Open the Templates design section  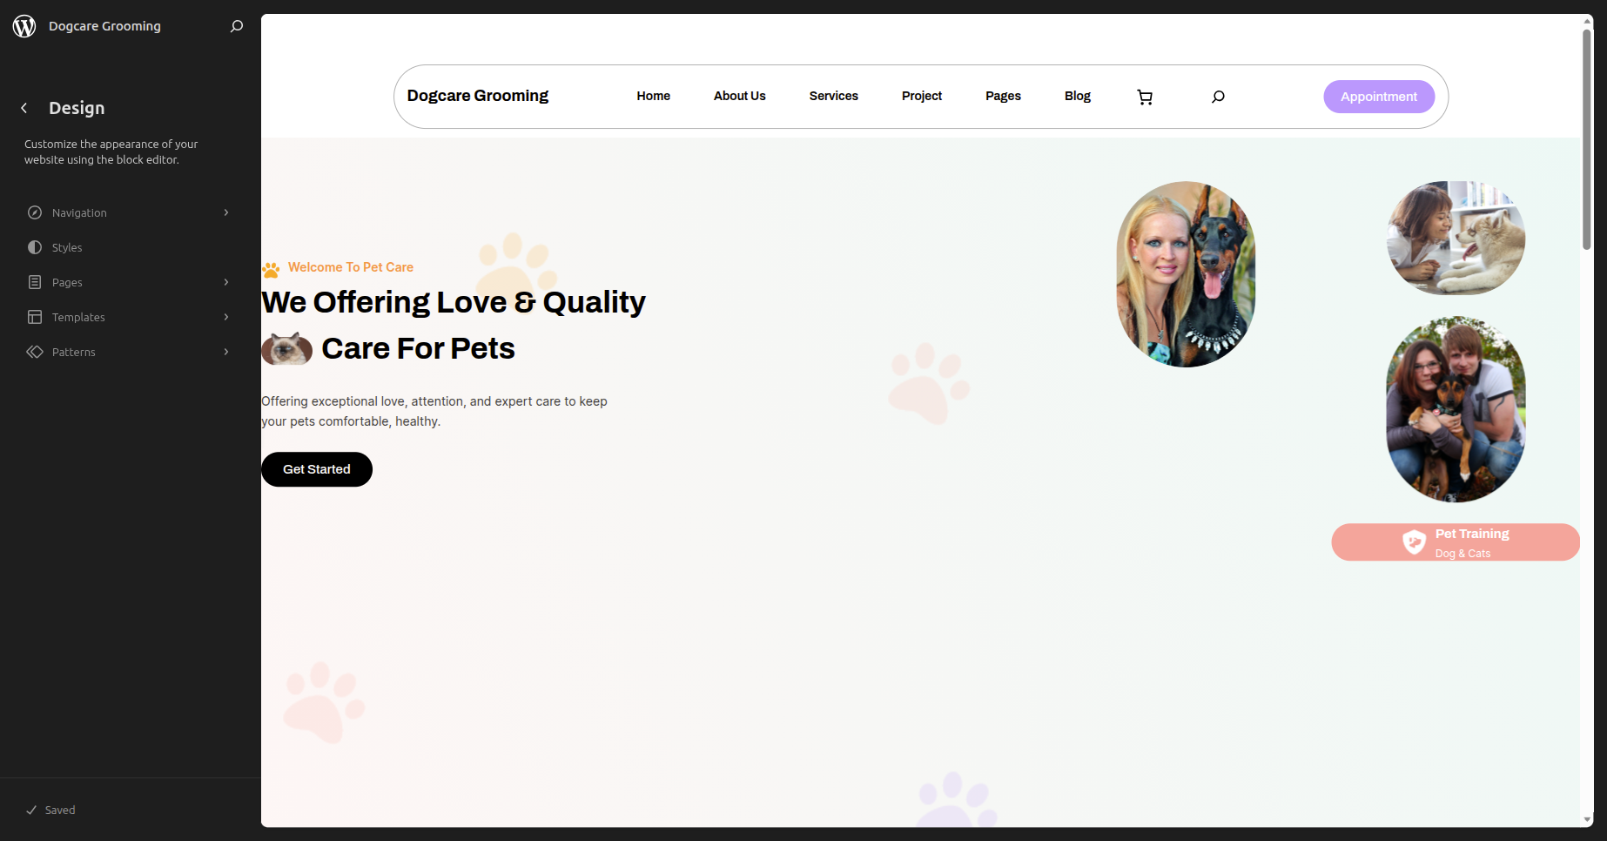(x=131, y=317)
